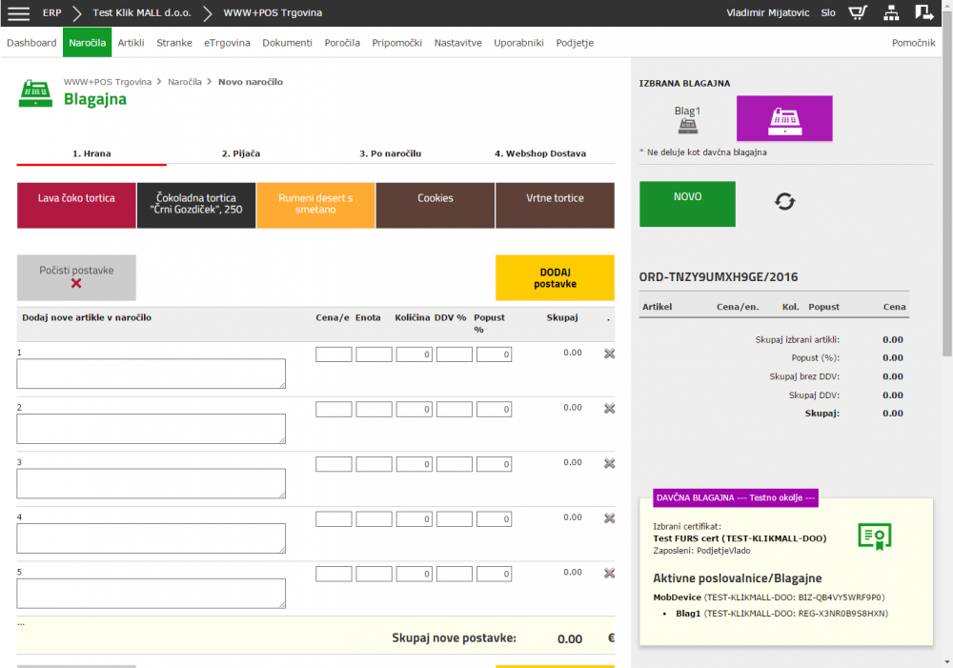This screenshot has width=953, height=668.
Task: Click the green certificate icon
Action: point(873,536)
